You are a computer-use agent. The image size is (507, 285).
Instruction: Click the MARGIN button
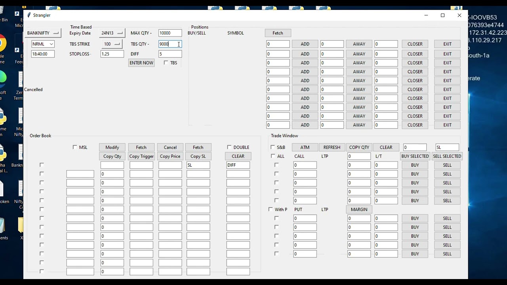pyautogui.click(x=359, y=209)
